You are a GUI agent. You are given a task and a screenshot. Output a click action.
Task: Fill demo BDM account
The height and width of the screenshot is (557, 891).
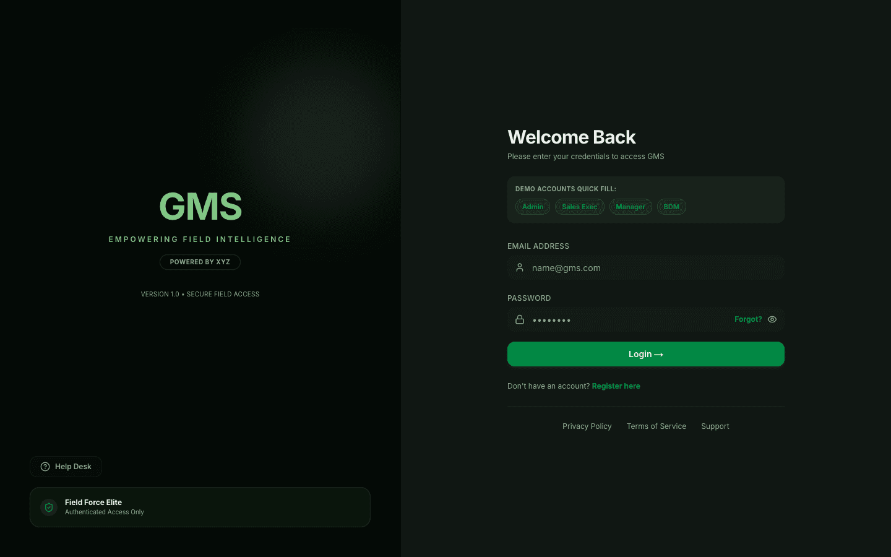coord(671,207)
